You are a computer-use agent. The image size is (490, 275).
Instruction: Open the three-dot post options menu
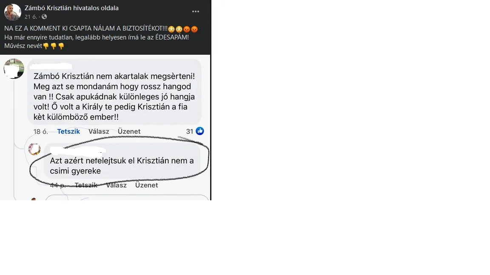tap(196, 11)
